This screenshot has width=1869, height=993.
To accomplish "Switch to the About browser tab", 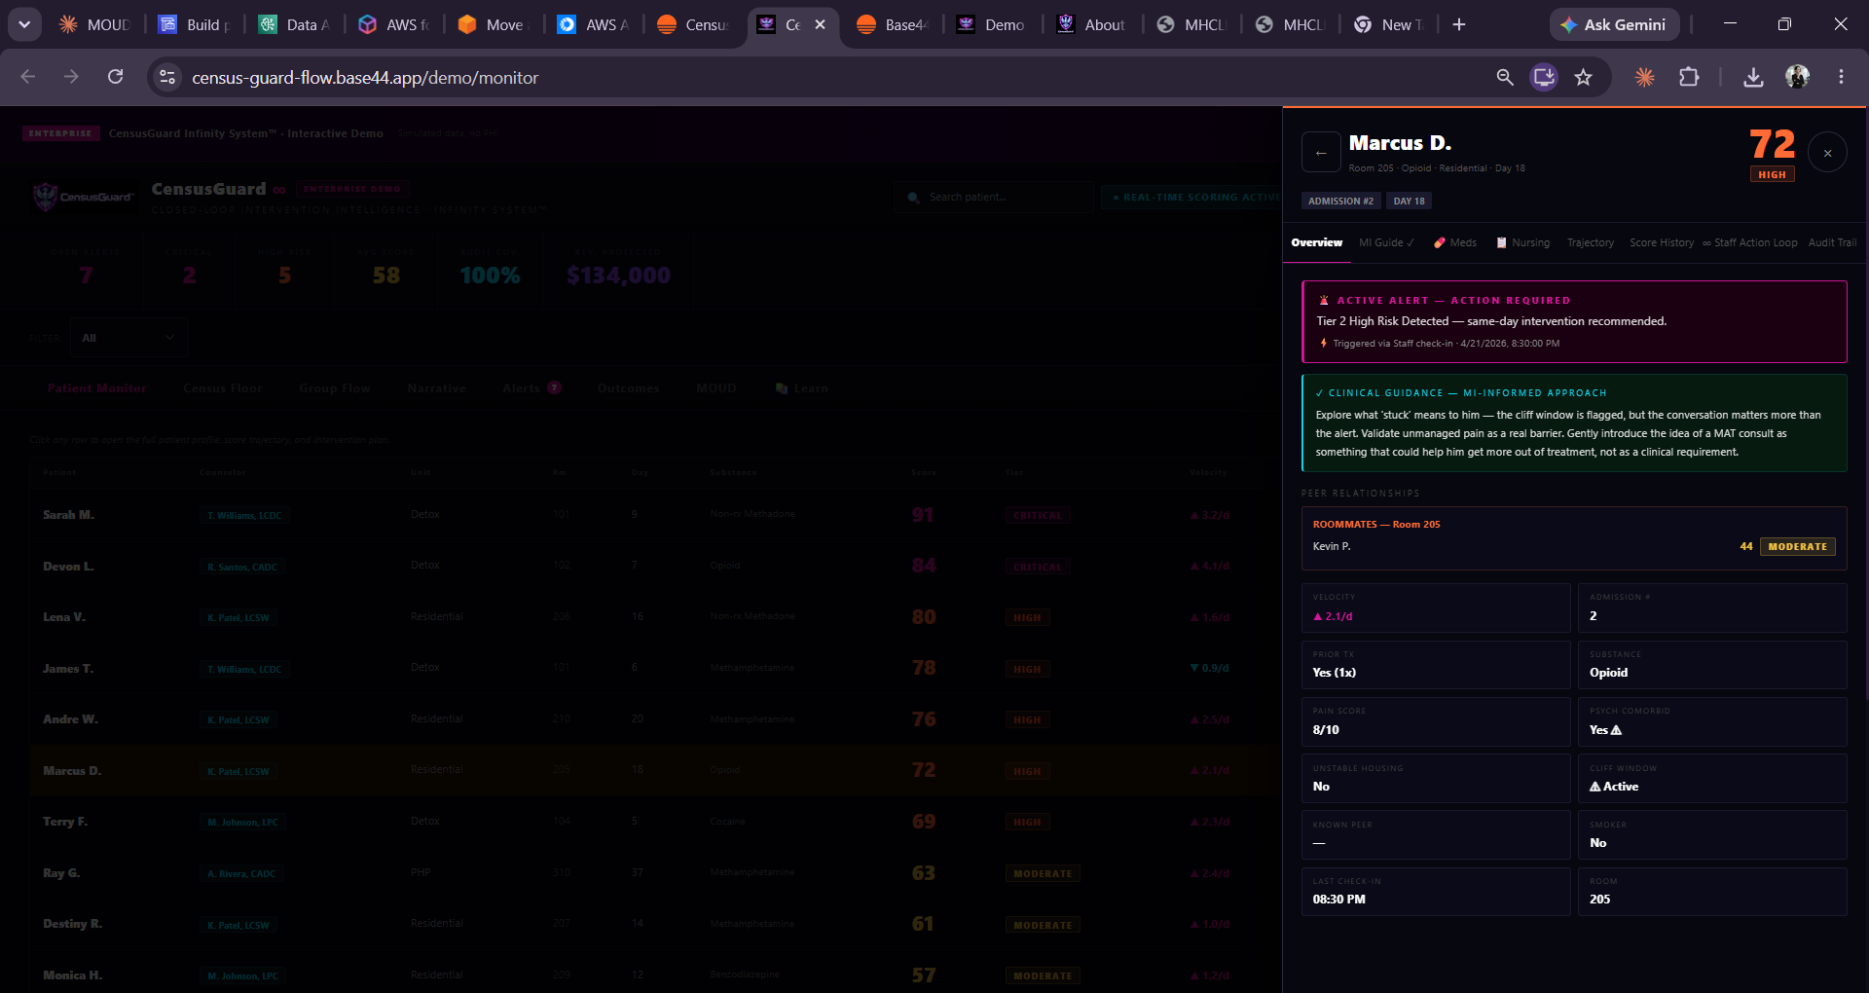I will (1092, 24).
